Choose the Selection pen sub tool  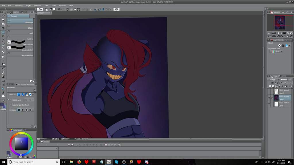pos(20,43)
